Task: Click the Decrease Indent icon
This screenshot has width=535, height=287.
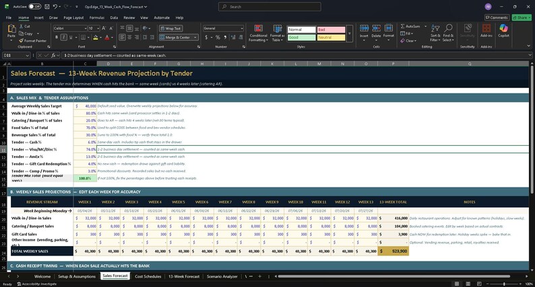Action: pos(145,38)
